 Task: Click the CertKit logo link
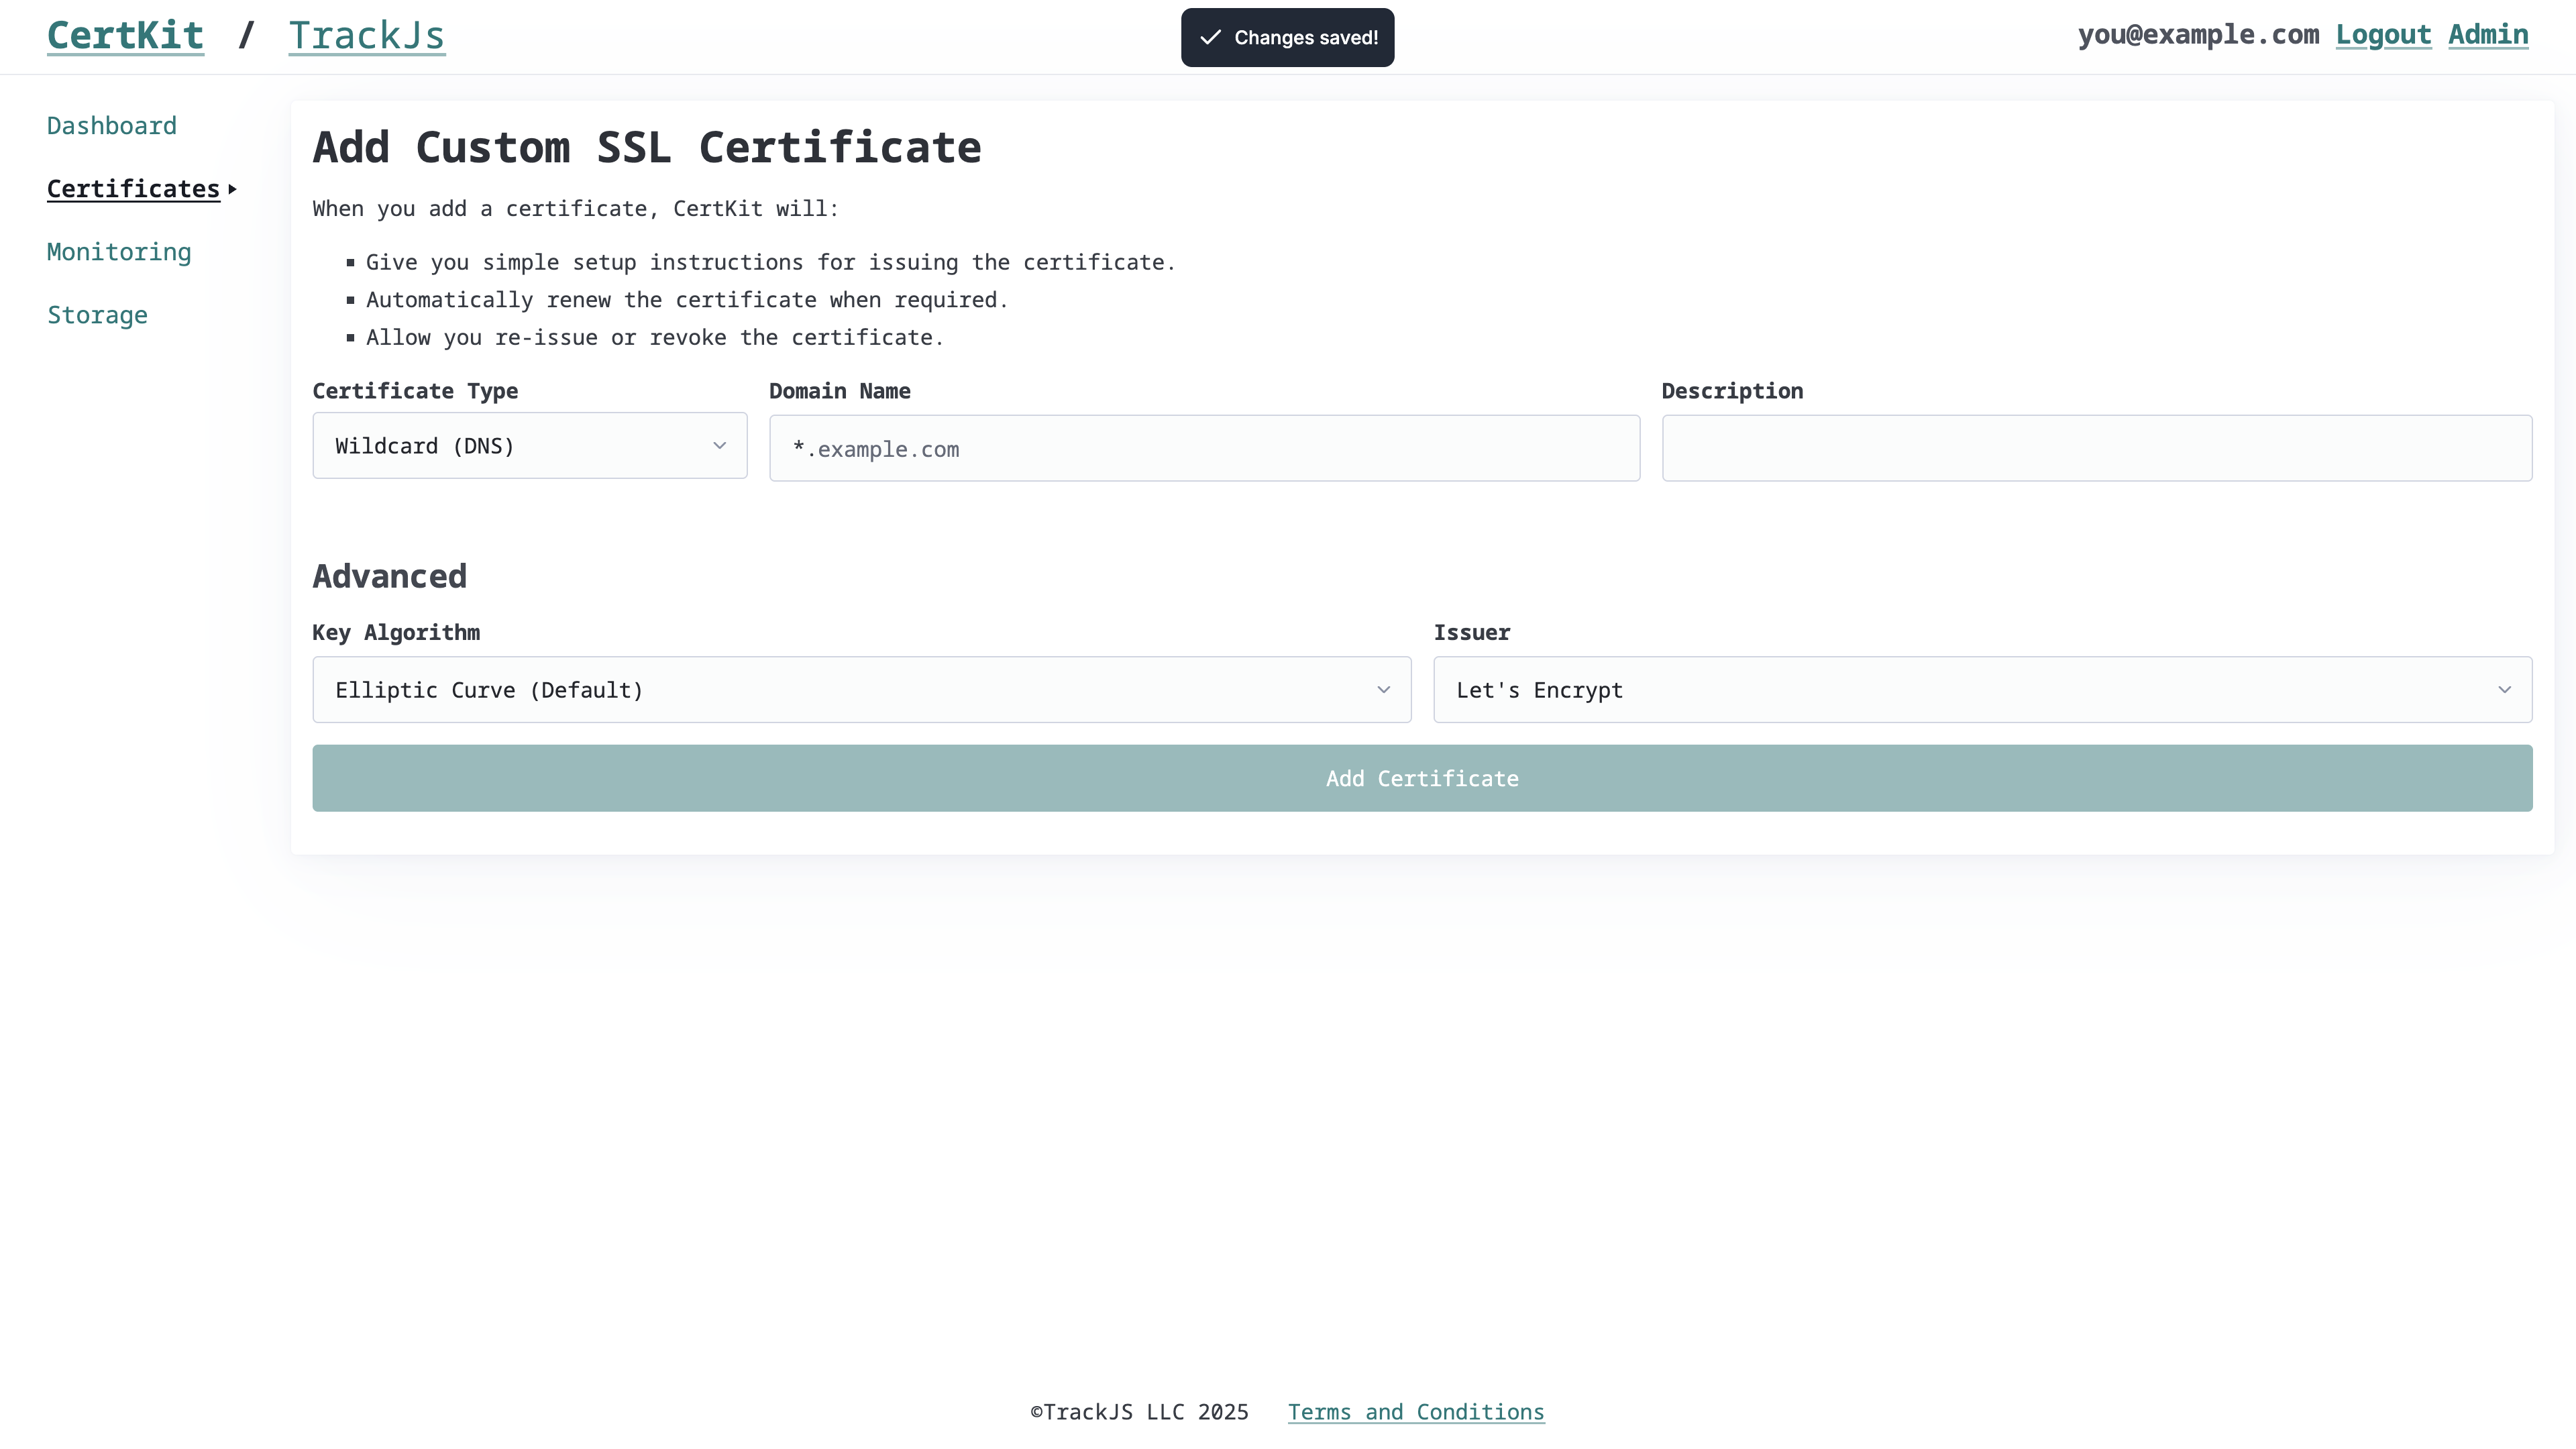click(x=125, y=36)
